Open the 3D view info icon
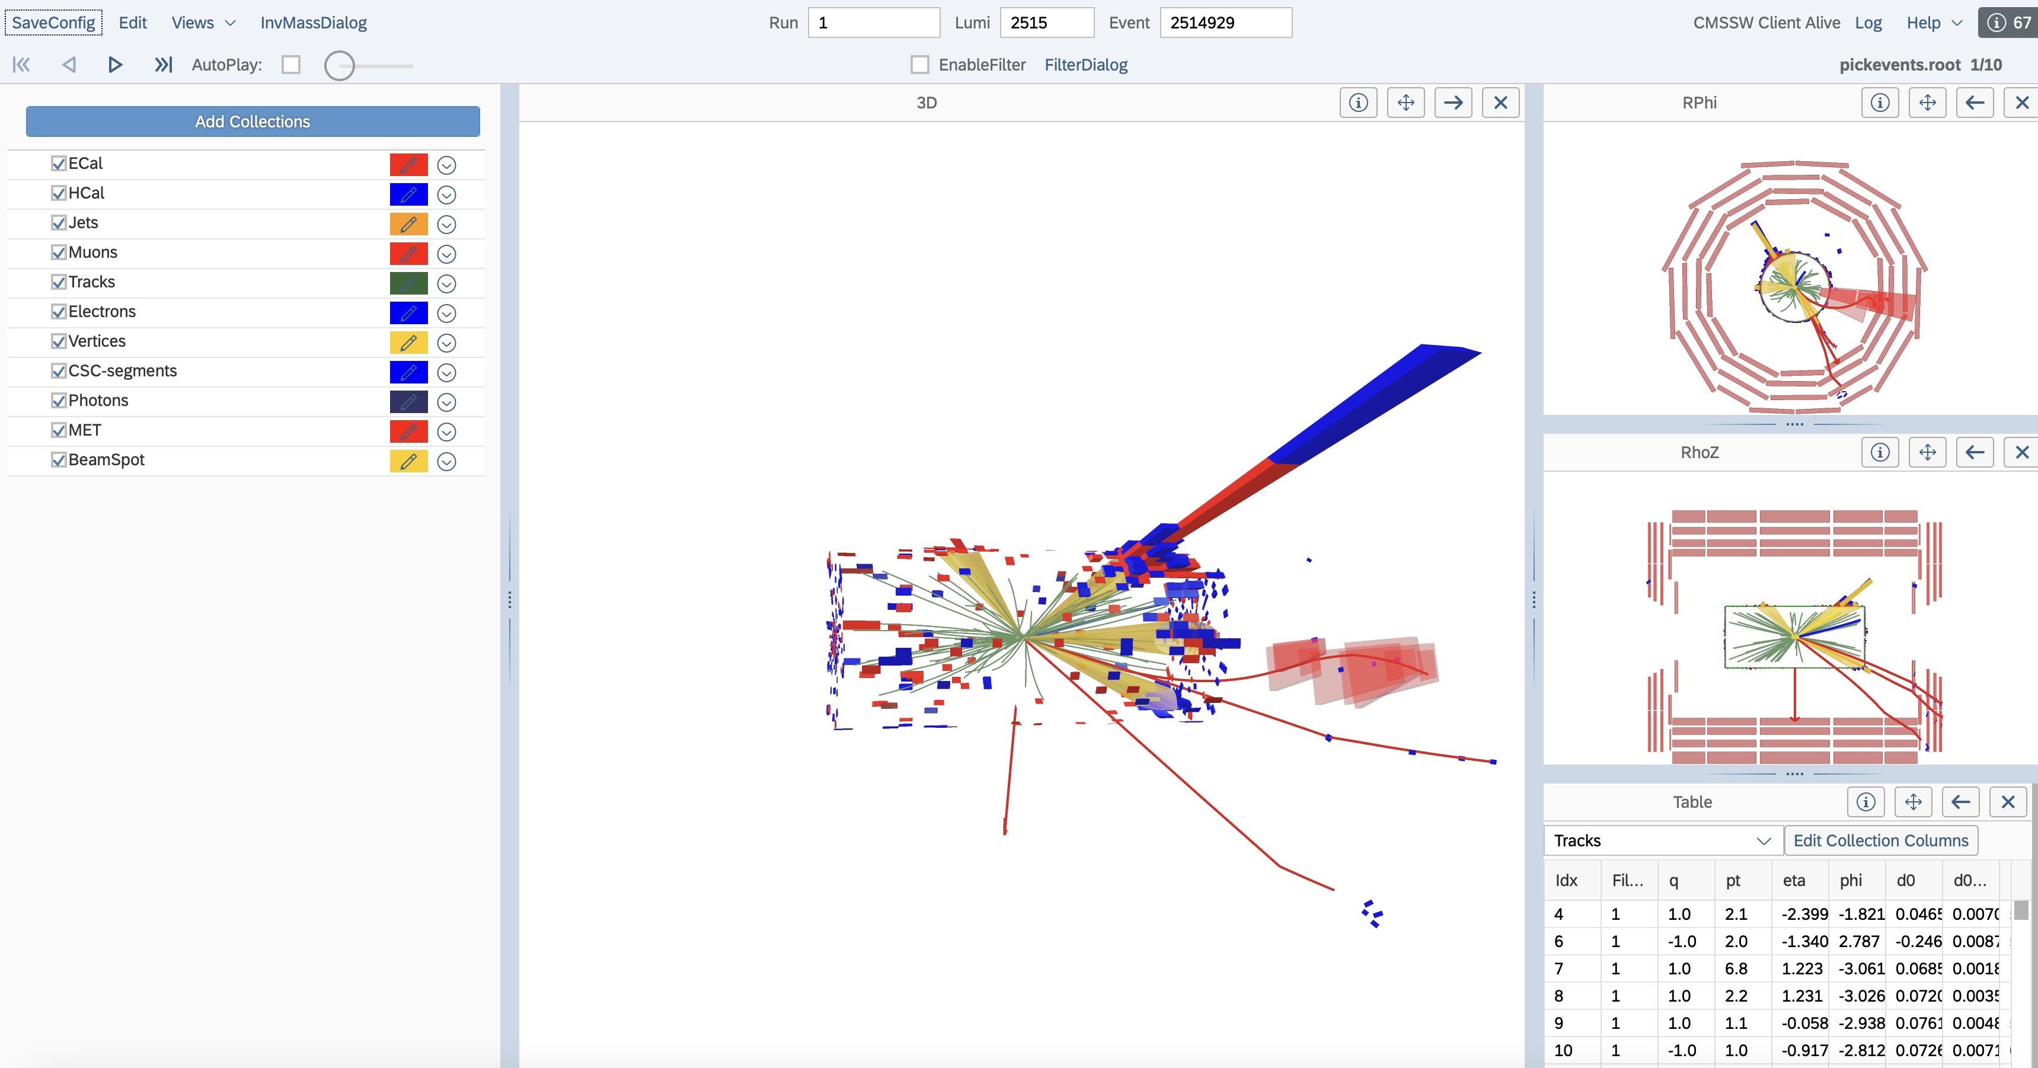This screenshot has height=1068, width=2038. coord(1359,103)
